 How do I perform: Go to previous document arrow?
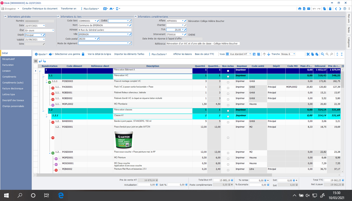tap(336, 9)
